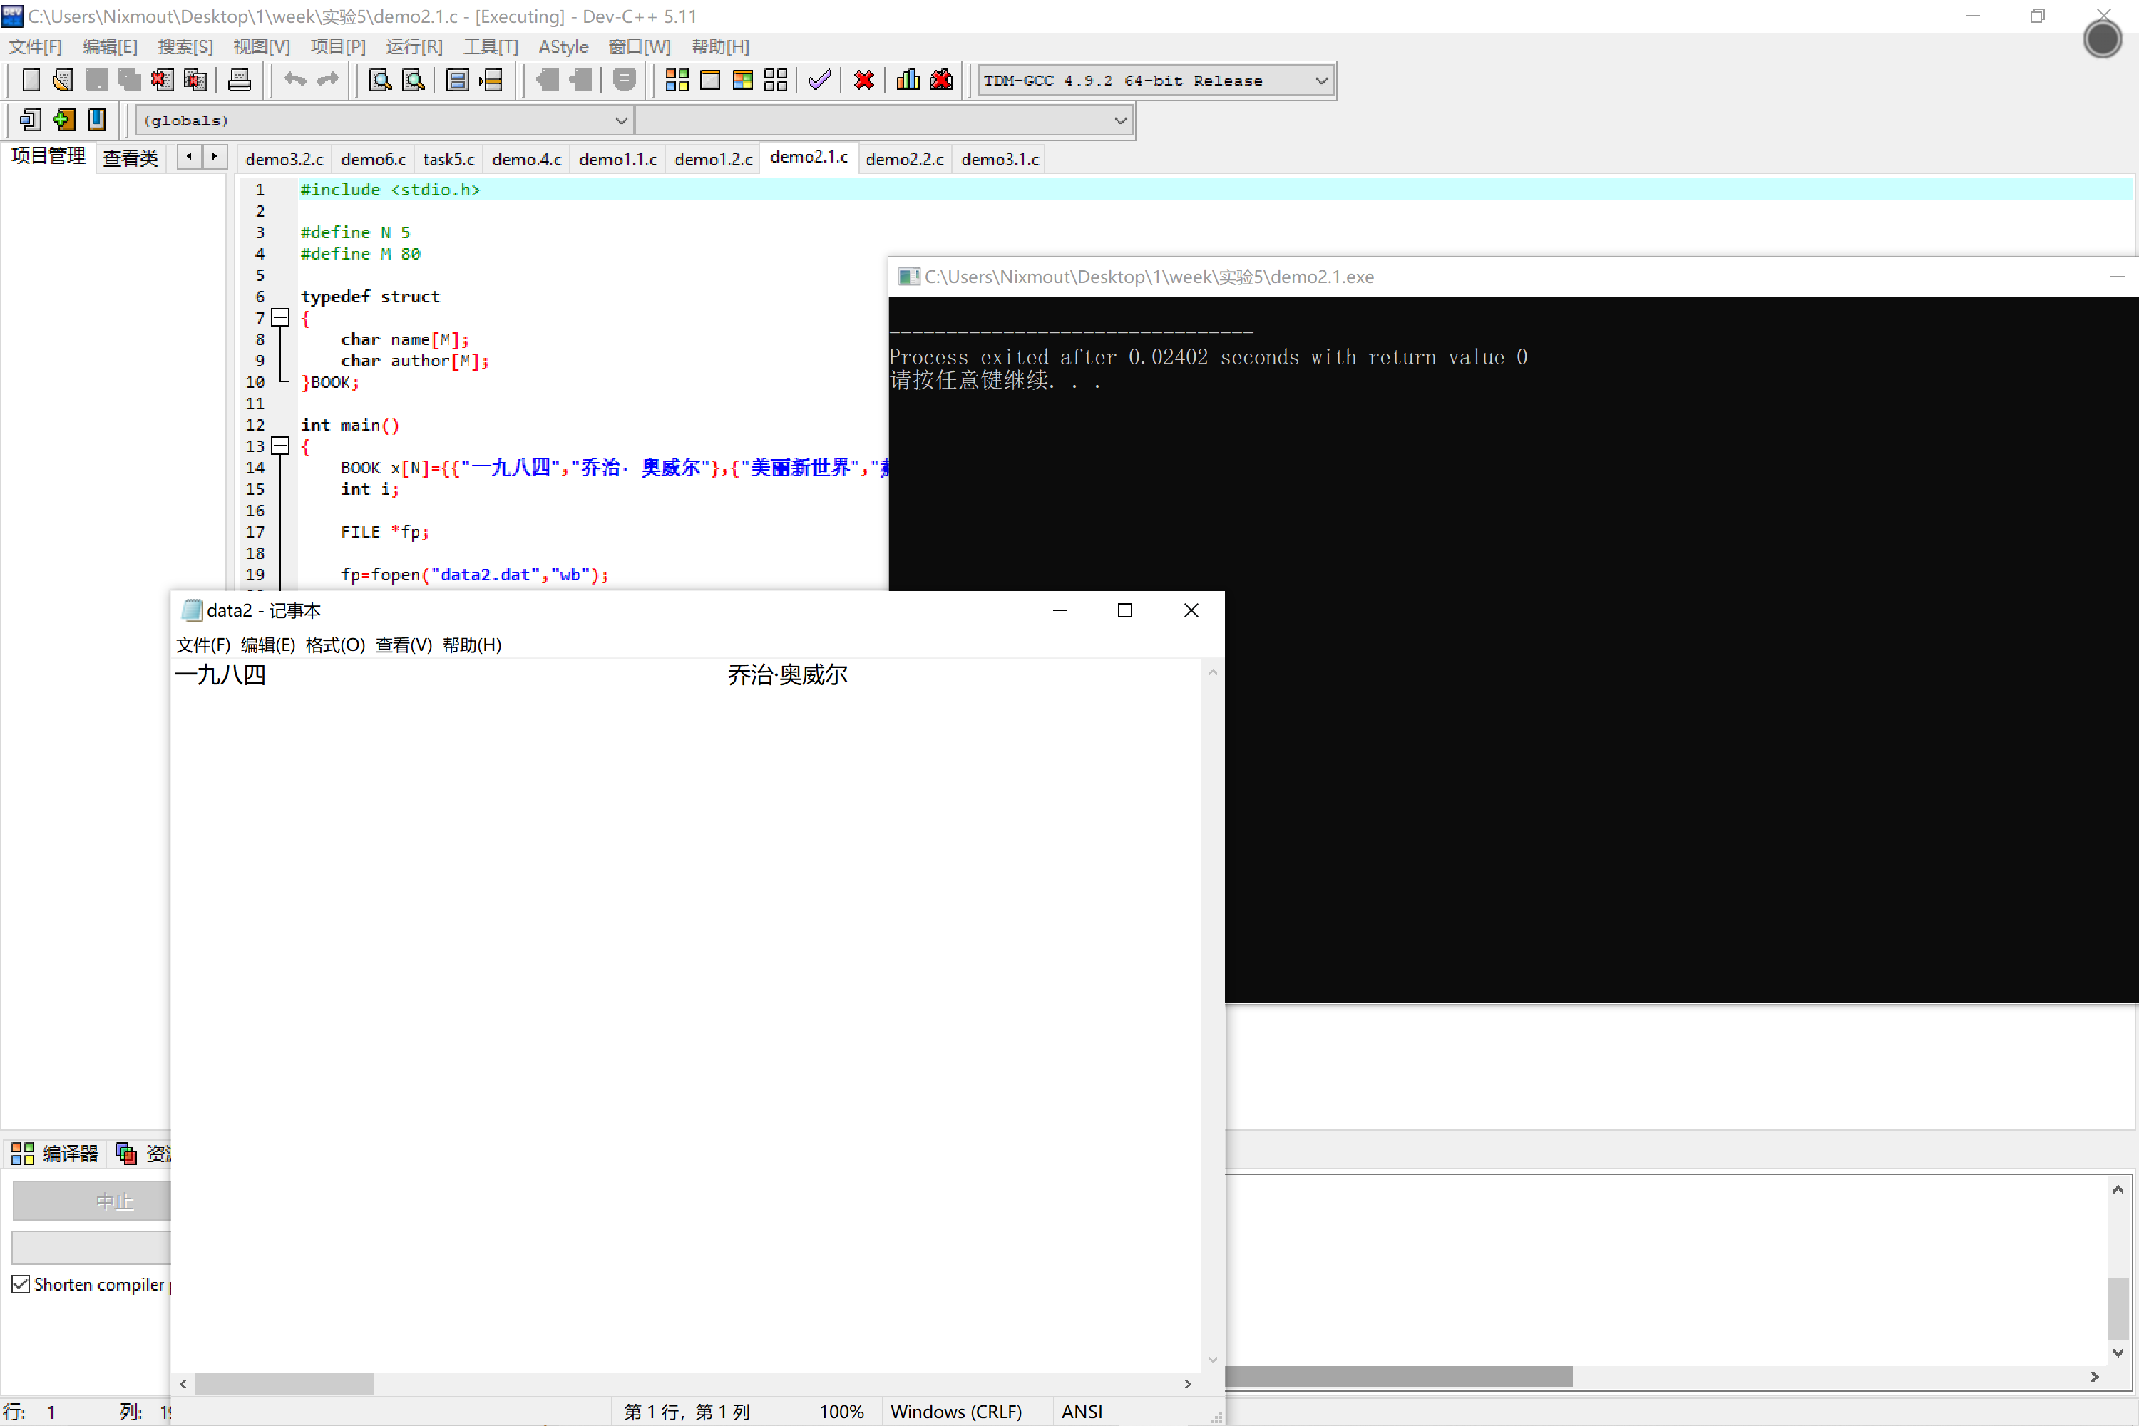Toggle the Shorten compiler paths checkbox
Image resolution: width=2139 pixels, height=1426 pixels.
[x=20, y=1284]
